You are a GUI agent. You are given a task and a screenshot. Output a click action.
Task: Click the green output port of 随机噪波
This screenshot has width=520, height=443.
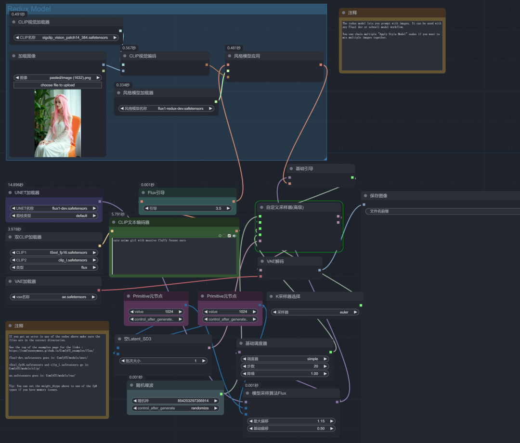[221, 394]
